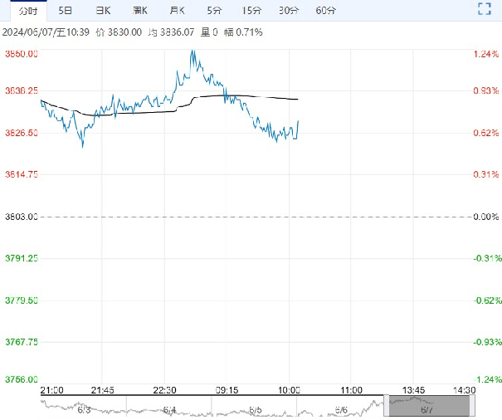Show the 月K monthly chart
502x420 pixels.
click(178, 11)
